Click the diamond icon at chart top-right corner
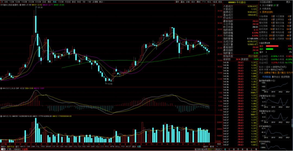Screen dimensions: 293x151 (x=211, y=5)
